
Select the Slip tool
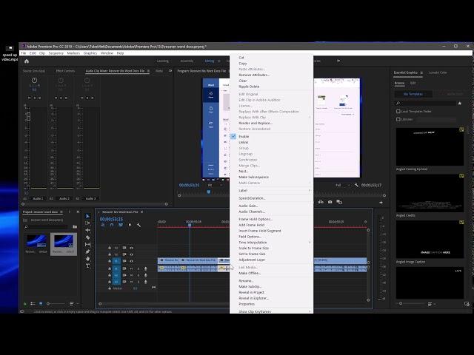[87, 245]
